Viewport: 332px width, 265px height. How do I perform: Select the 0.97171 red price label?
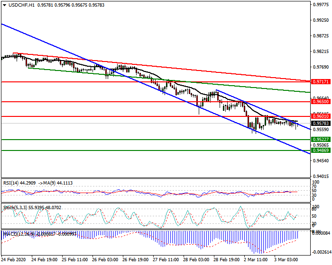point(321,81)
